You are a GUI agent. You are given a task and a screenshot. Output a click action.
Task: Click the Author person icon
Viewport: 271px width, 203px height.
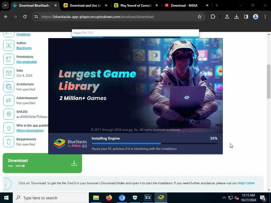(9, 45)
